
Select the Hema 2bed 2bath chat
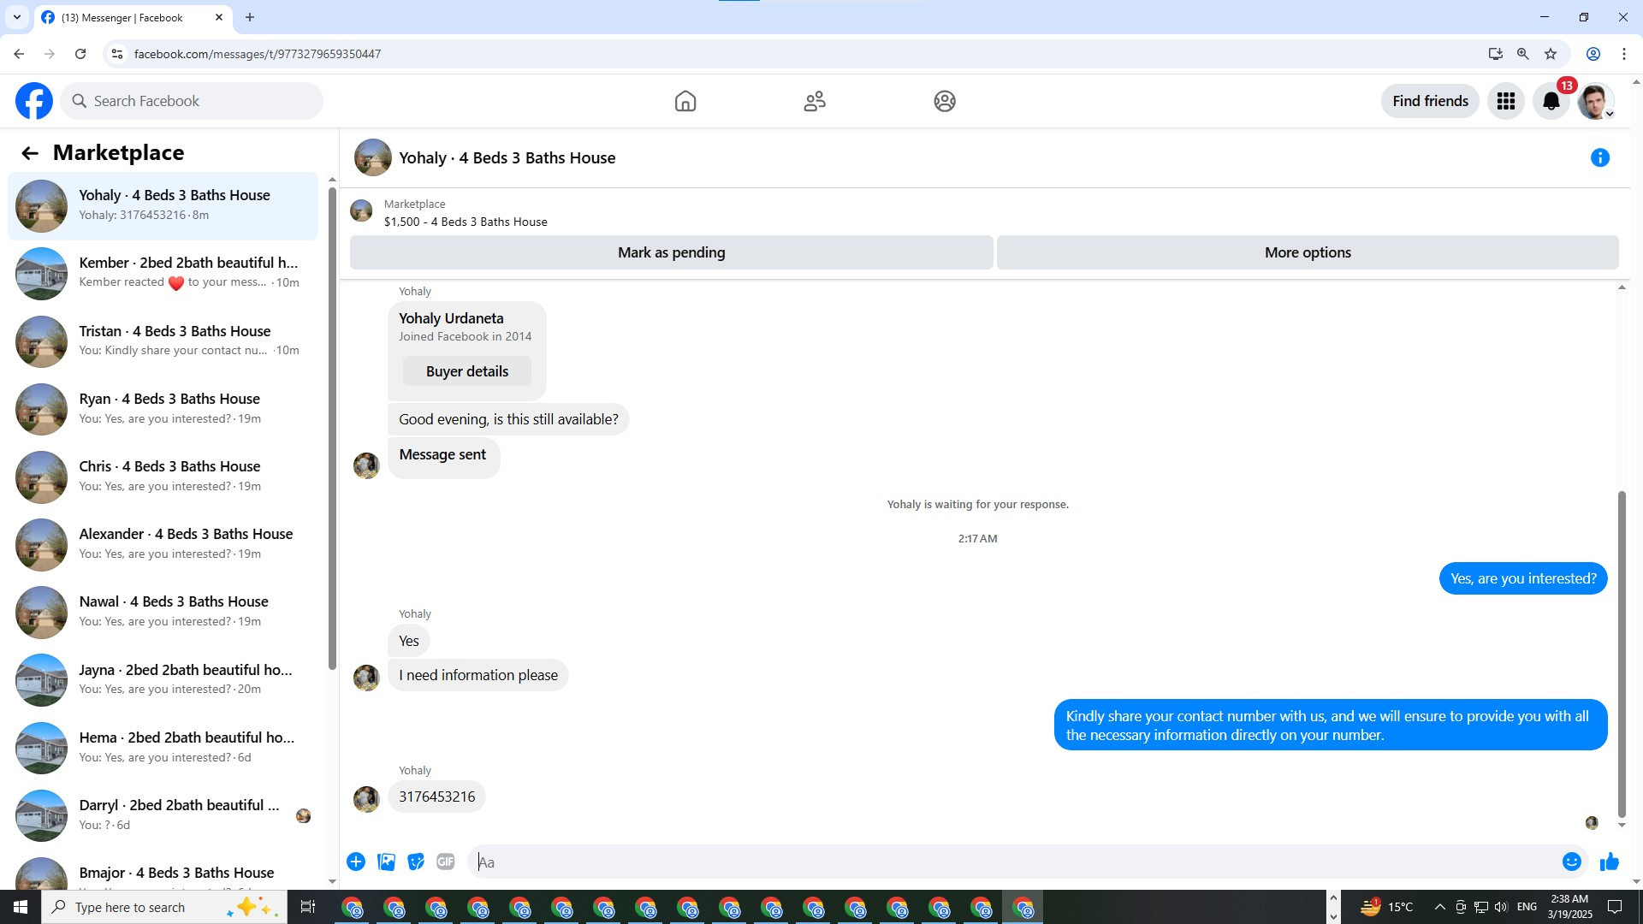pos(163,748)
